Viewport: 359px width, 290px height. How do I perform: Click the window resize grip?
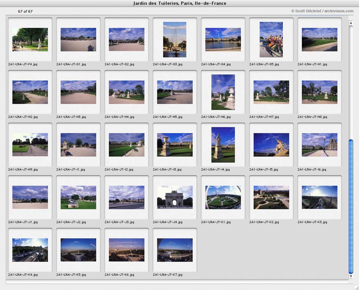(356, 287)
